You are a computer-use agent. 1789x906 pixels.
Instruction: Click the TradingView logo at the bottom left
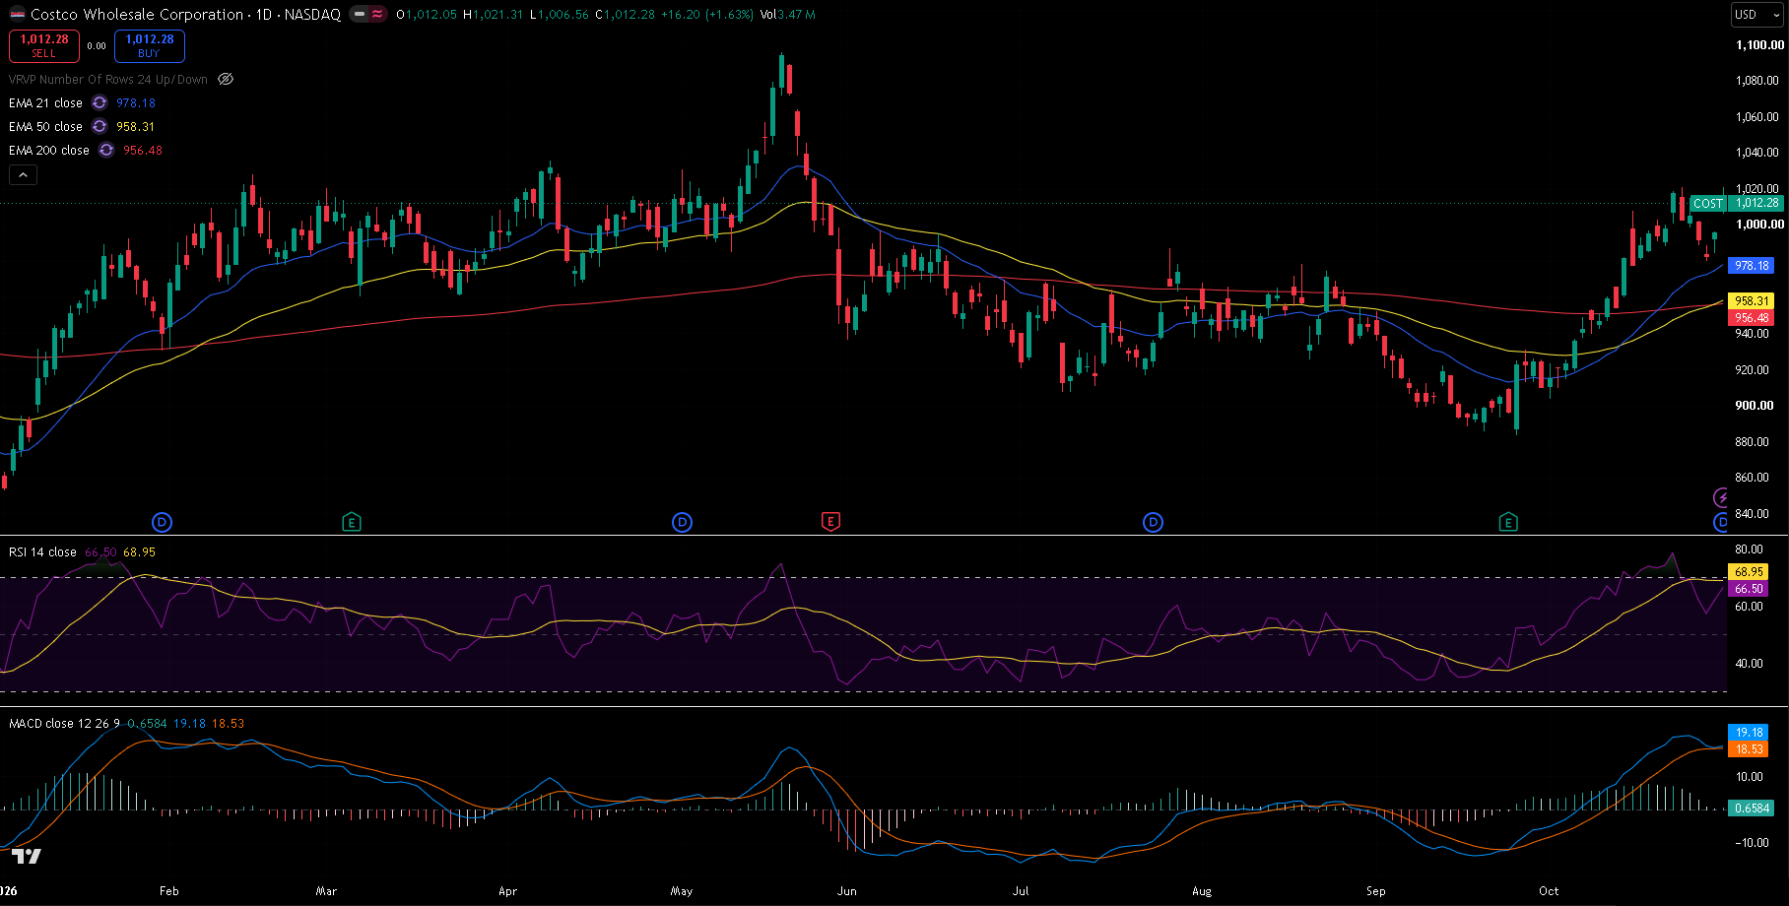tap(27, 856)
